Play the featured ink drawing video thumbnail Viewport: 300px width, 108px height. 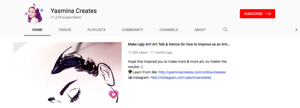tap(67, 72)
